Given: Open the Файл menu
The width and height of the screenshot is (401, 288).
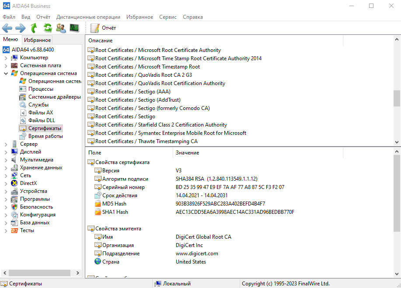Looking at the screenshot, I should [9, 17].
